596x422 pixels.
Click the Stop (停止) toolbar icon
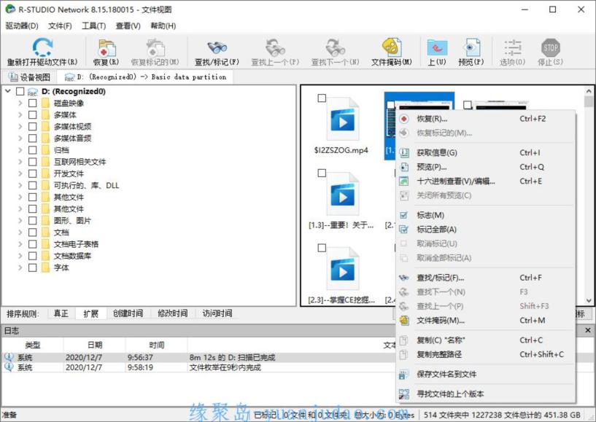pos(550,48)
